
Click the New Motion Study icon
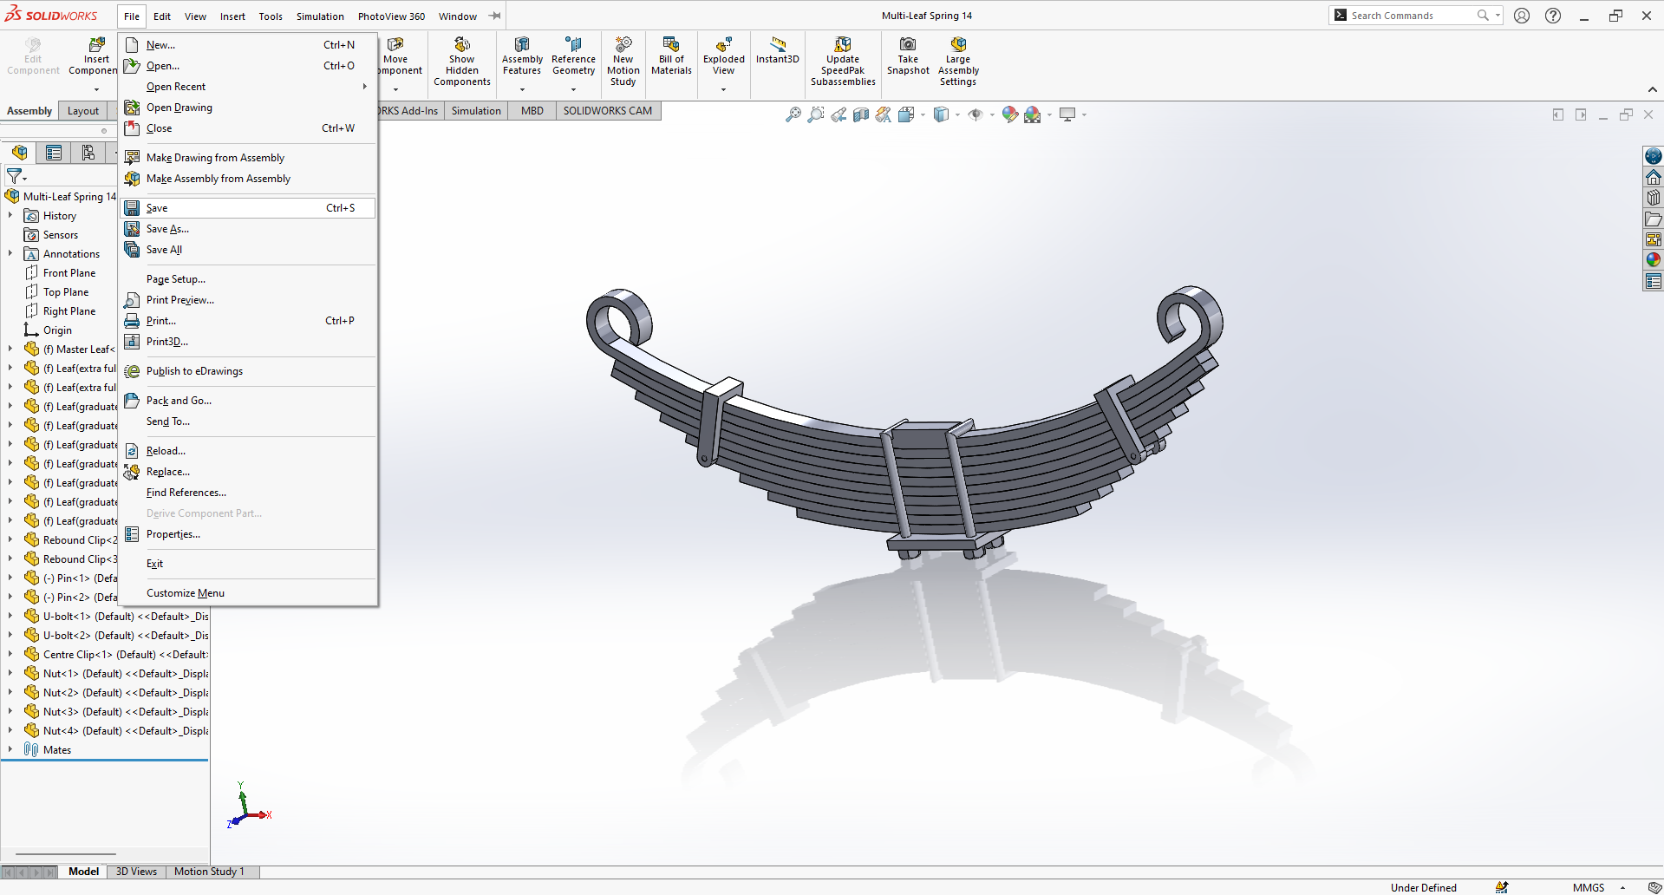click(623, 45)
